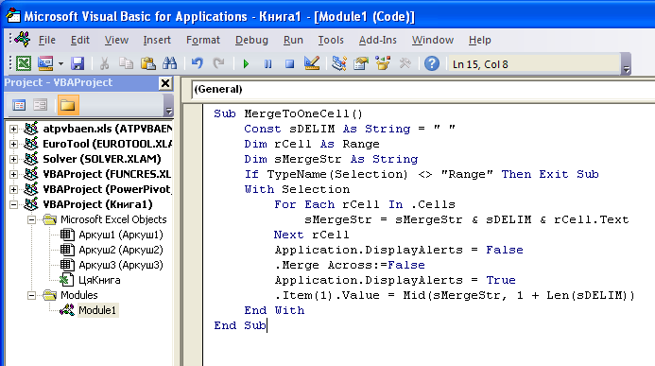
Task: Click the Break pause button
Action: (x=267, y=64)
